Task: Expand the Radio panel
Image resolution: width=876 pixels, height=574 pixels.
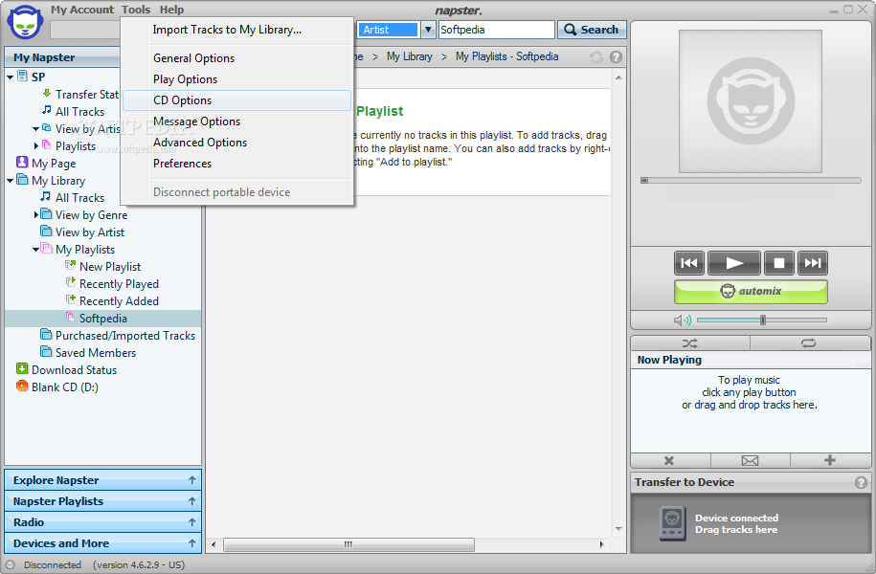Action: coord(102,522)
